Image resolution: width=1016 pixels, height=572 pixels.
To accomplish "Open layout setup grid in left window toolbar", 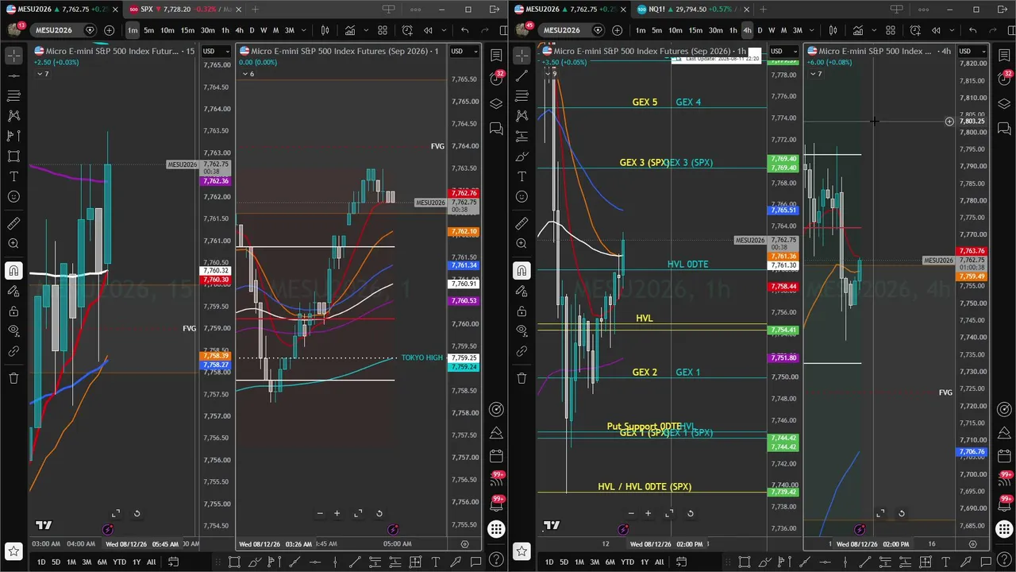I will [383, 30].
